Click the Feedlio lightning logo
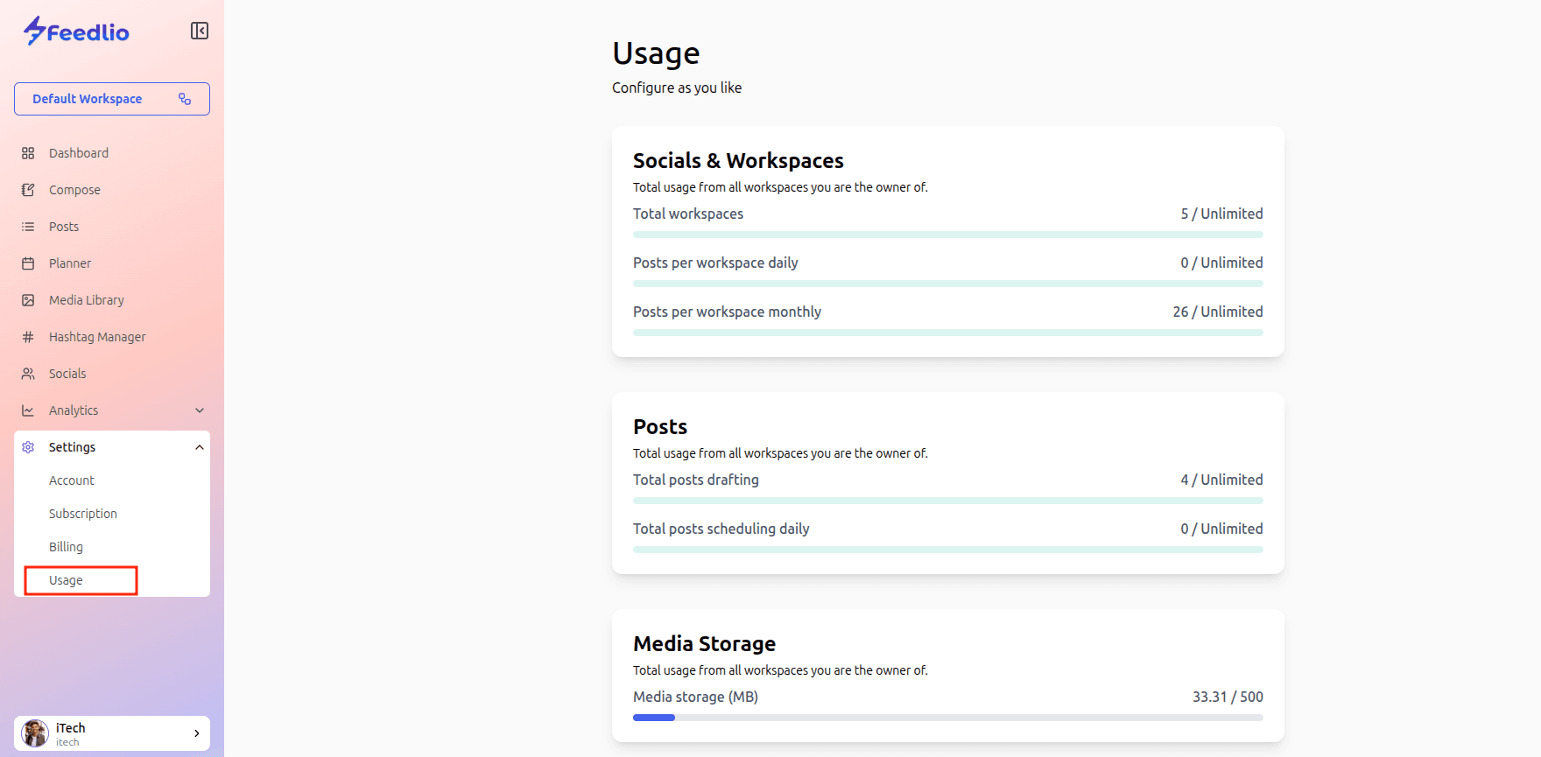Screen dimensions: 1541x757 coord(35,31)
